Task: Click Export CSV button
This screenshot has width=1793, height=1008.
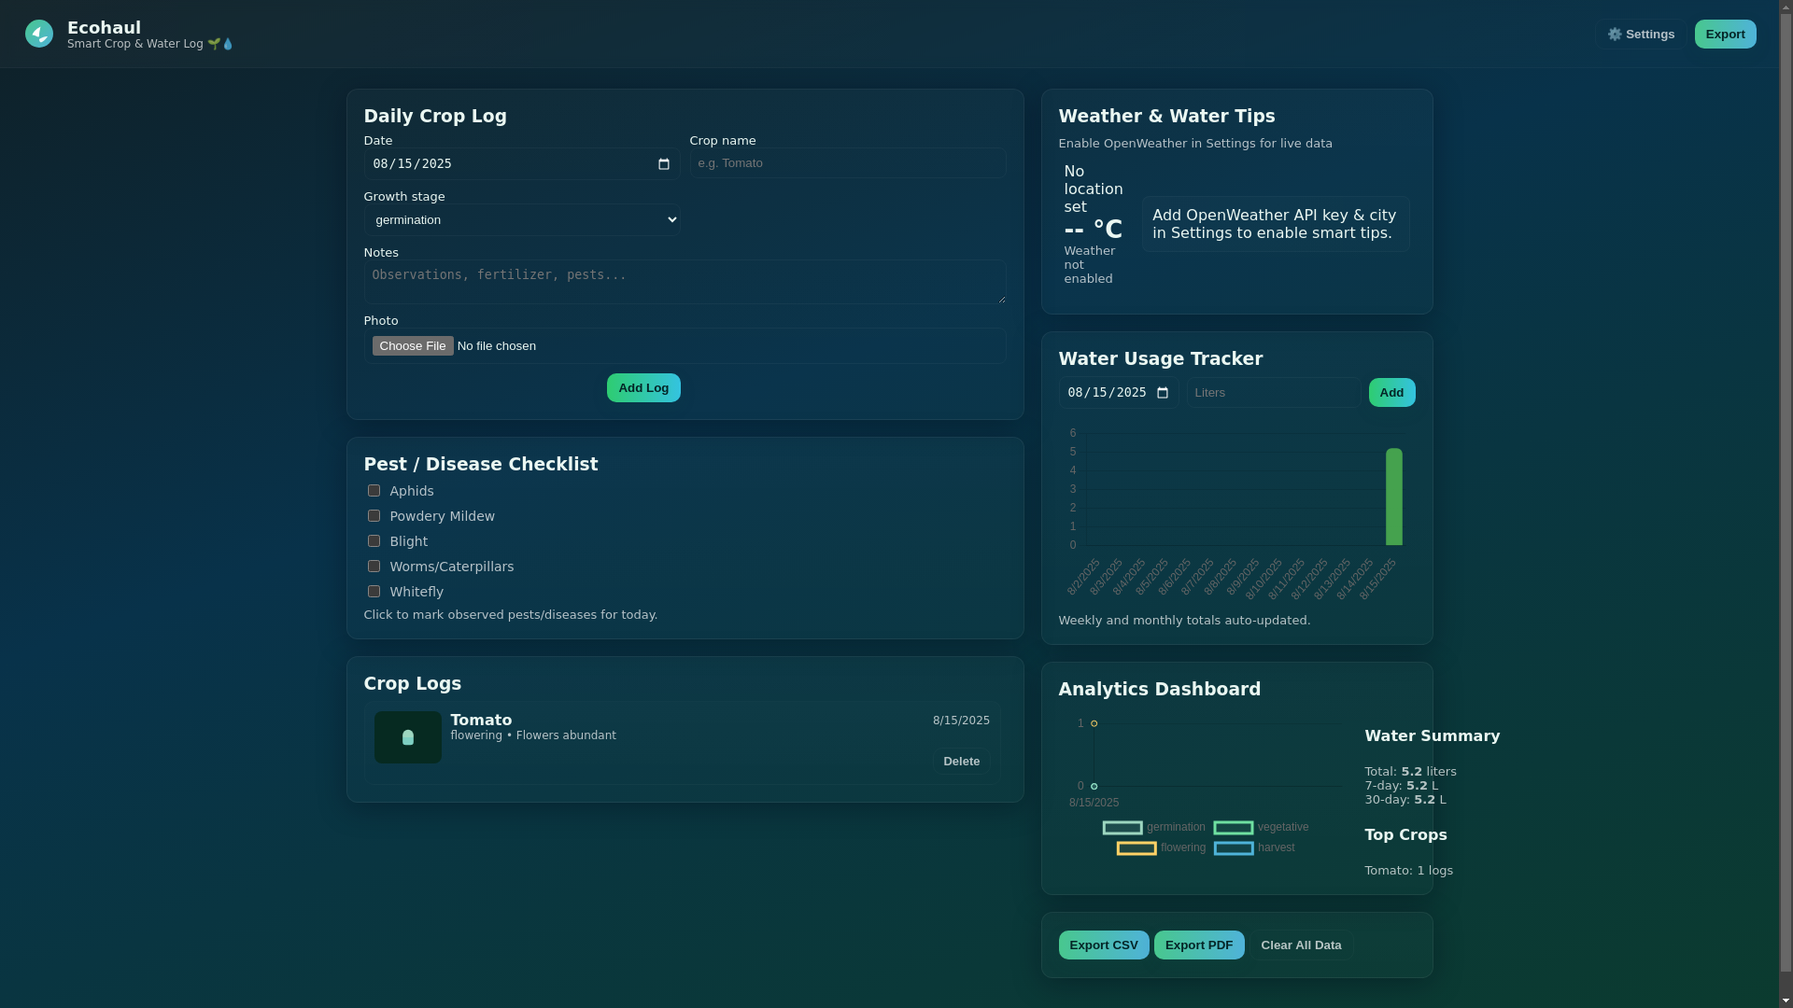Action: tap(1104, 945)
